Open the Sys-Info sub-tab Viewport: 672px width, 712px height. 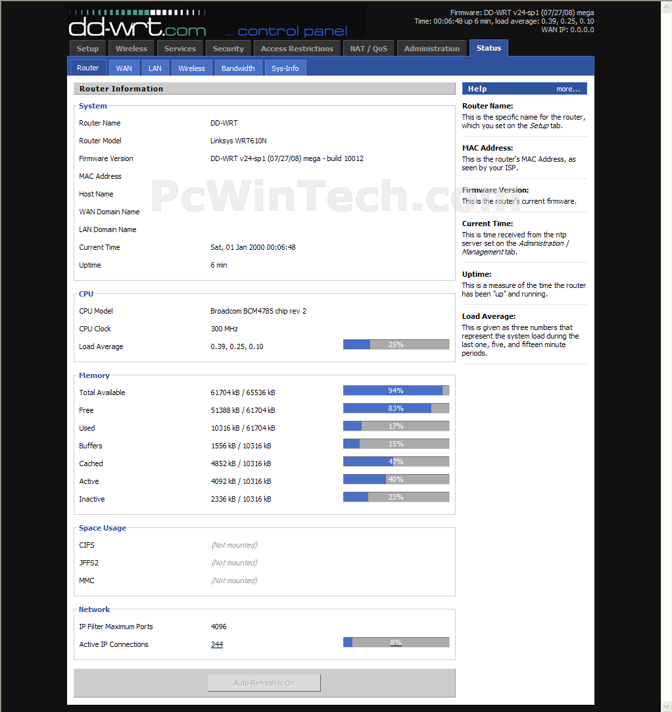tap(285, 68)
